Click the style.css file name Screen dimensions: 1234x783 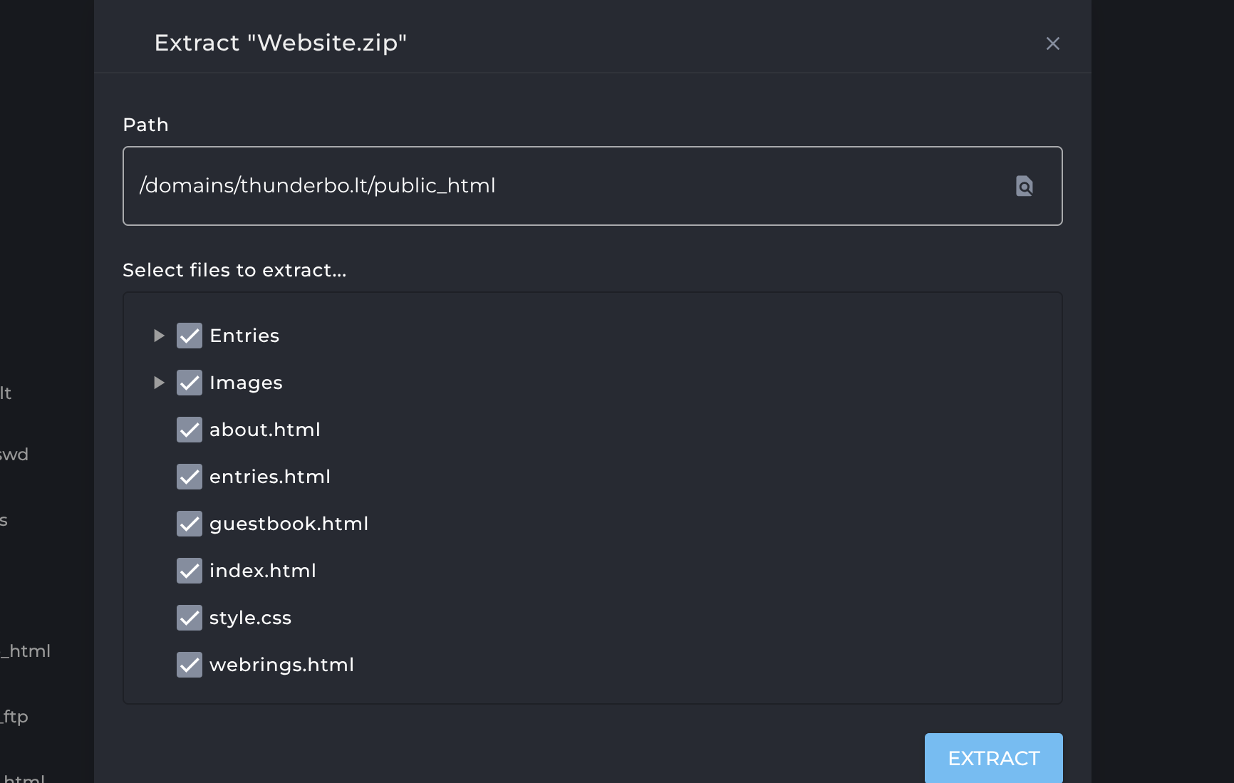pos(250,618)
